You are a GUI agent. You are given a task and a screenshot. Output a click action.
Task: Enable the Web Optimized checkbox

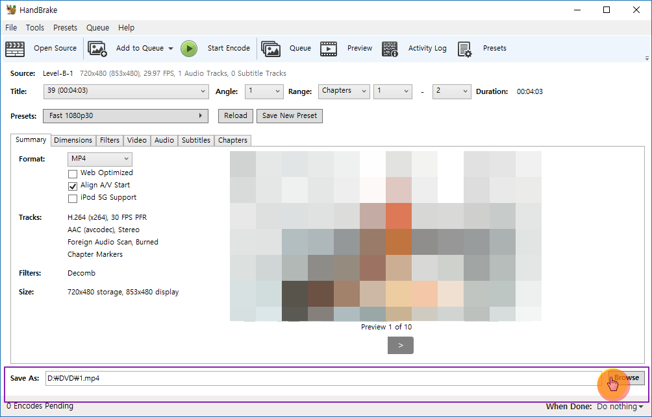click(73, 174)
